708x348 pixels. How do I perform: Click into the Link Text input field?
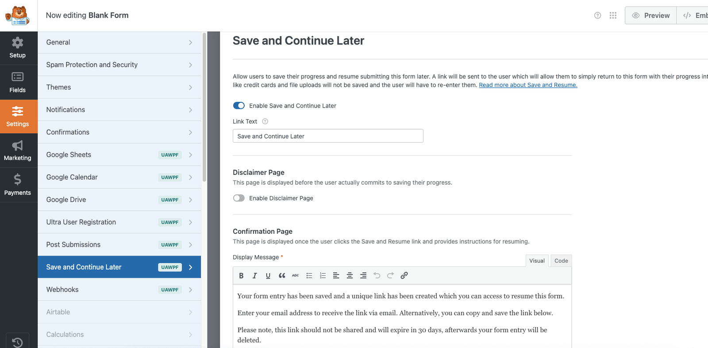(x=328, y=136)
